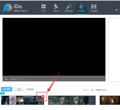The height and width of the screenshot is (110, 120).
Task: Select the 剪切视频 tab with scissors icon
Action: 81,8
